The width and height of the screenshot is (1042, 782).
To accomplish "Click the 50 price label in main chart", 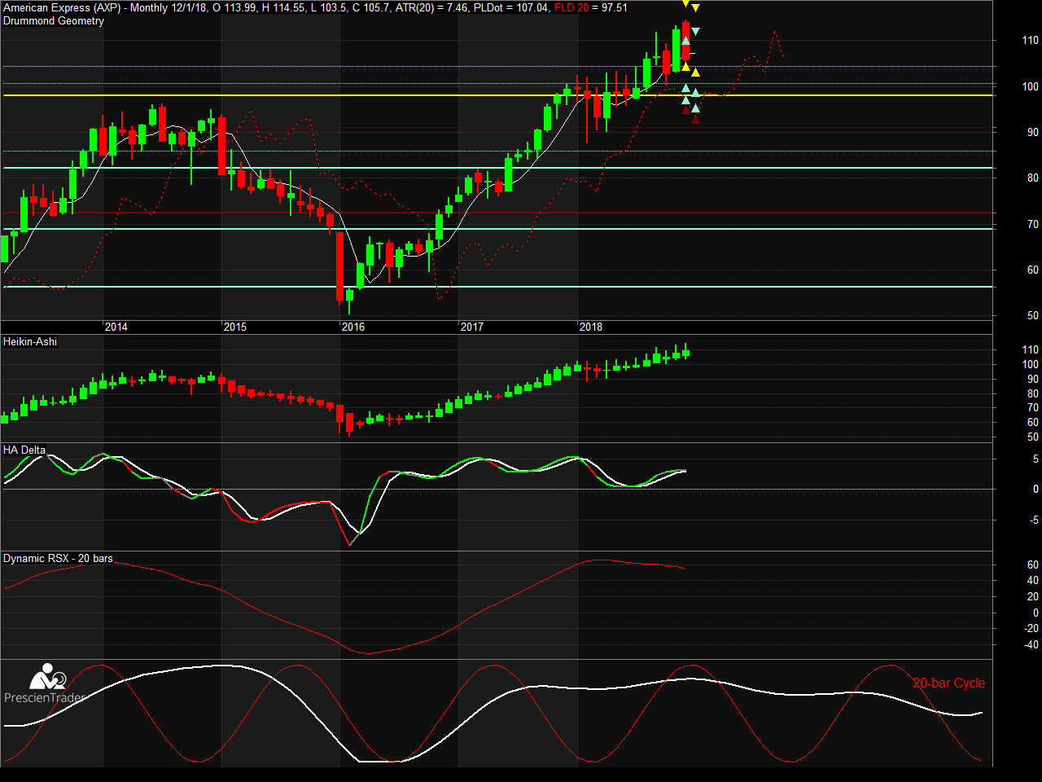I will click(1032, 315).
